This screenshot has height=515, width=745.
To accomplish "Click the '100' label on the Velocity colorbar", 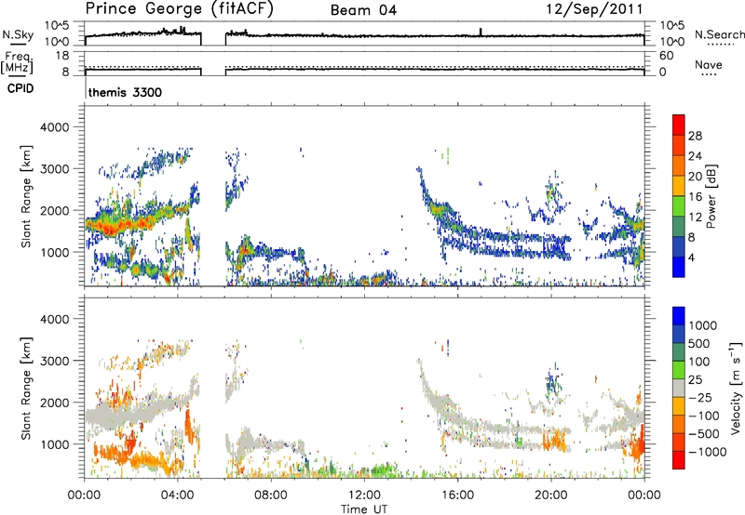I will 699,362.
